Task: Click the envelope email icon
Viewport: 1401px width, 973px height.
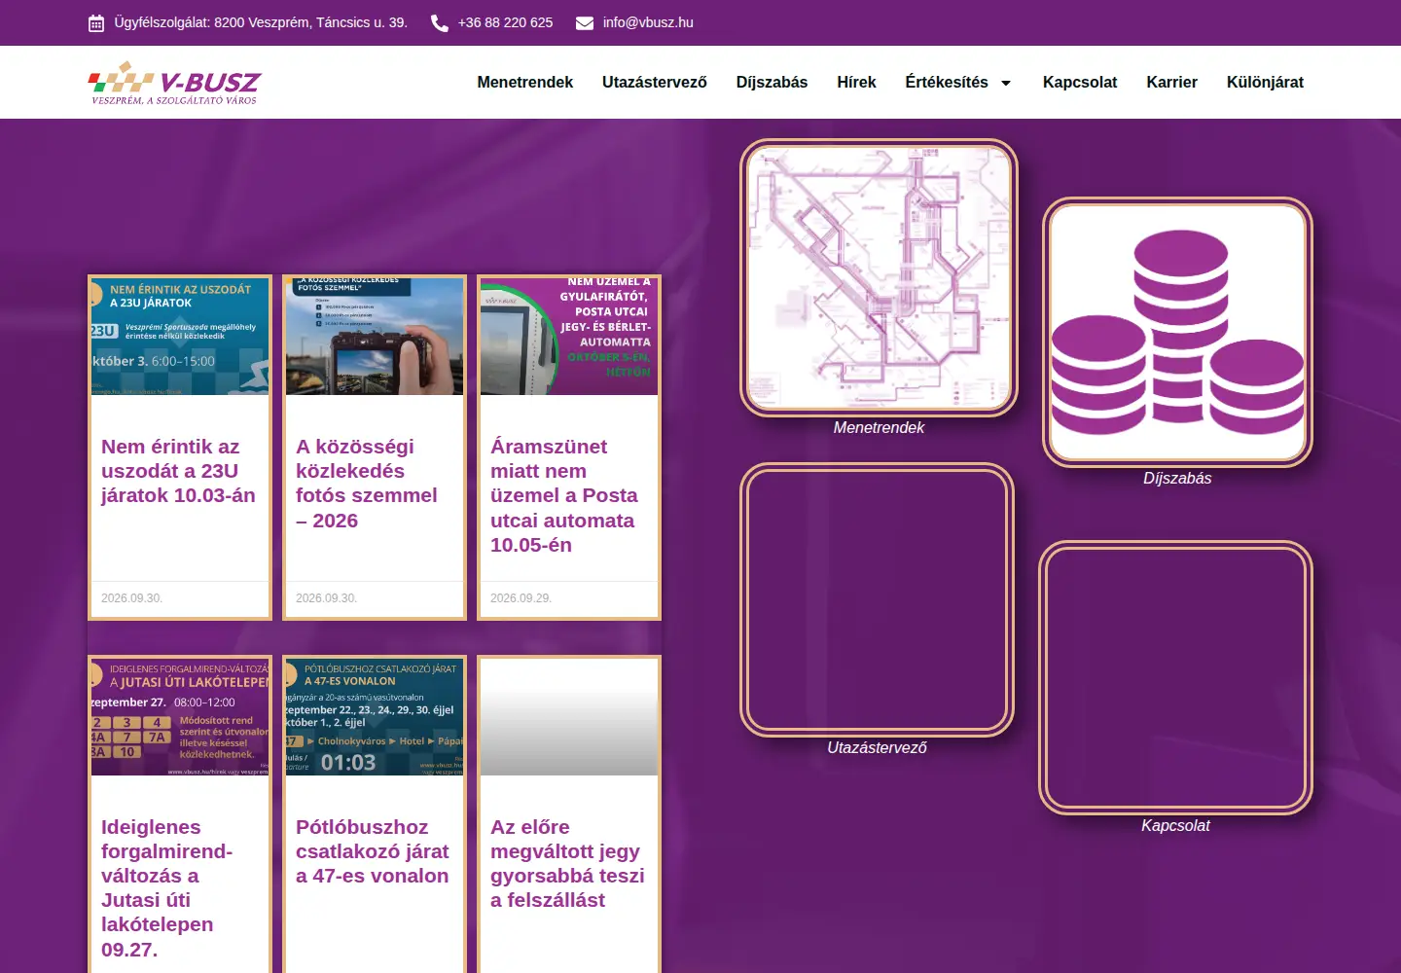Action: 585,23
